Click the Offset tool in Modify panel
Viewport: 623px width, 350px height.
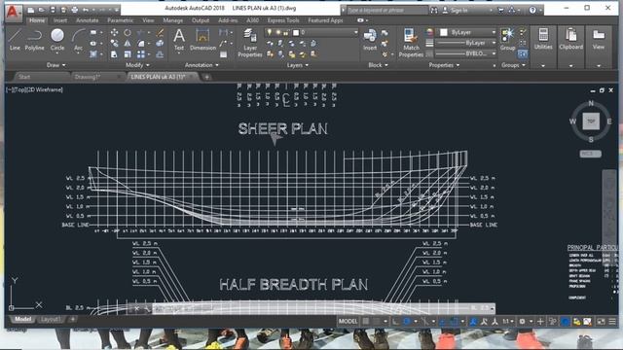tap(160, 54)
